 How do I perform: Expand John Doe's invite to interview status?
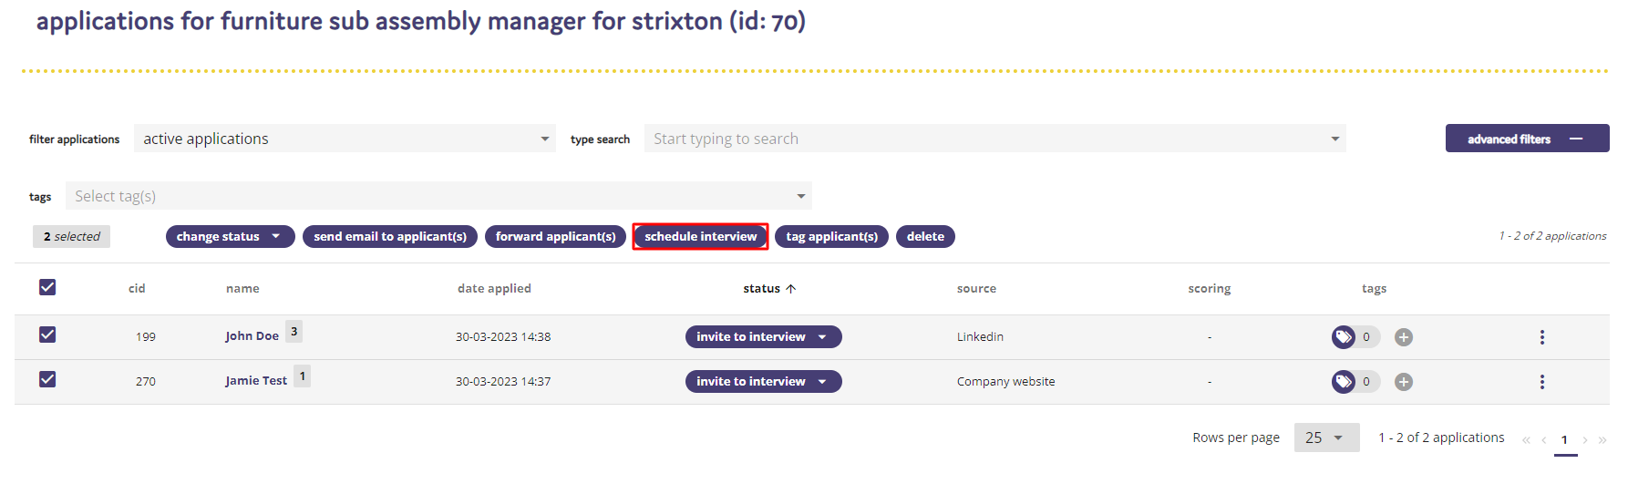[763, 337]
